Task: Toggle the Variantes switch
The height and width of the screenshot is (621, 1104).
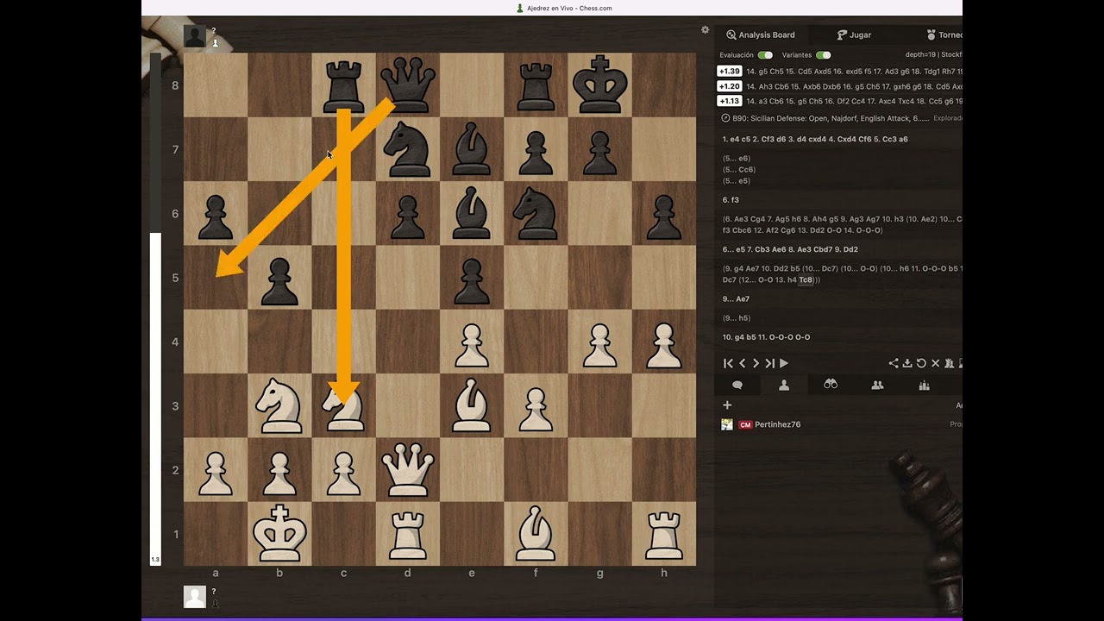Action: pos(824,55)
